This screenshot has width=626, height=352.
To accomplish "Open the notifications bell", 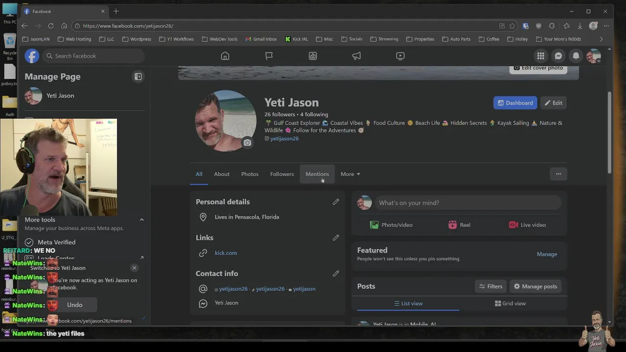I will pos(576,56).
